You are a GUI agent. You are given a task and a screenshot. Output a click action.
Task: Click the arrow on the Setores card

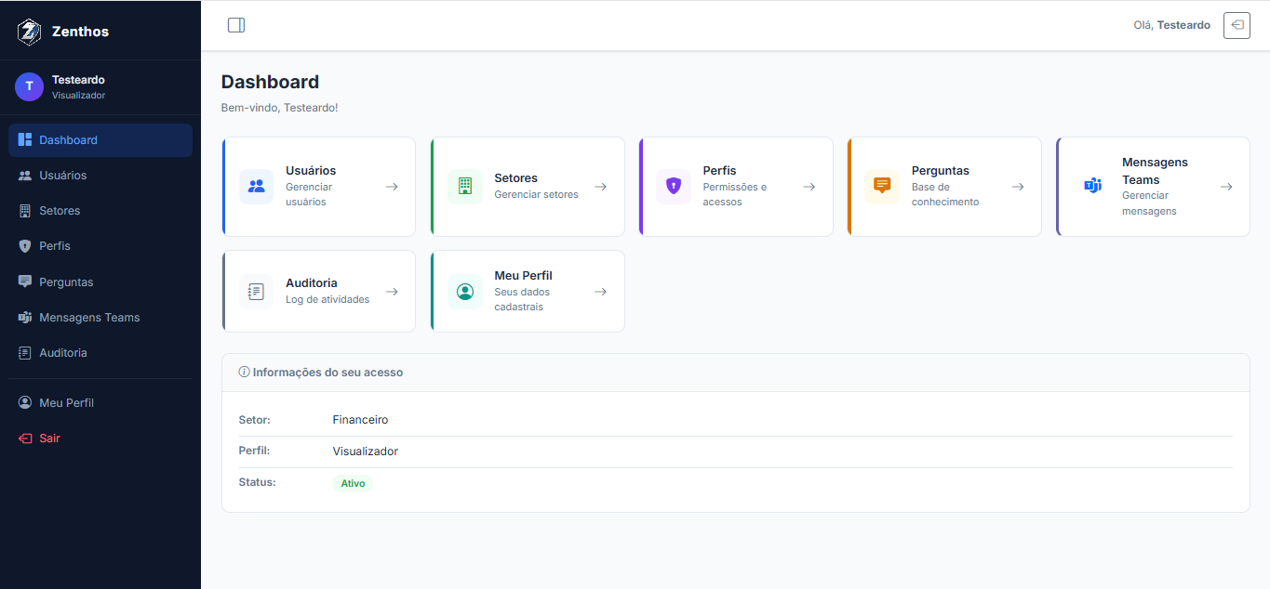[601, 187]
